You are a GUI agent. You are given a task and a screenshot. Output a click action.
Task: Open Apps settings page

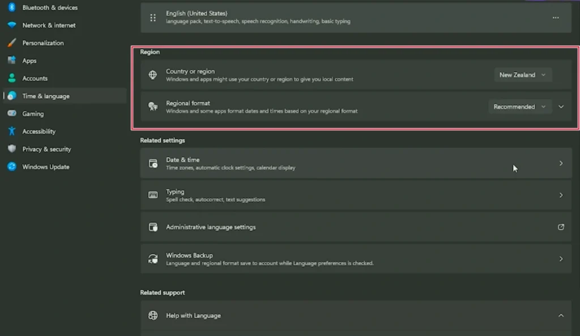29,61
